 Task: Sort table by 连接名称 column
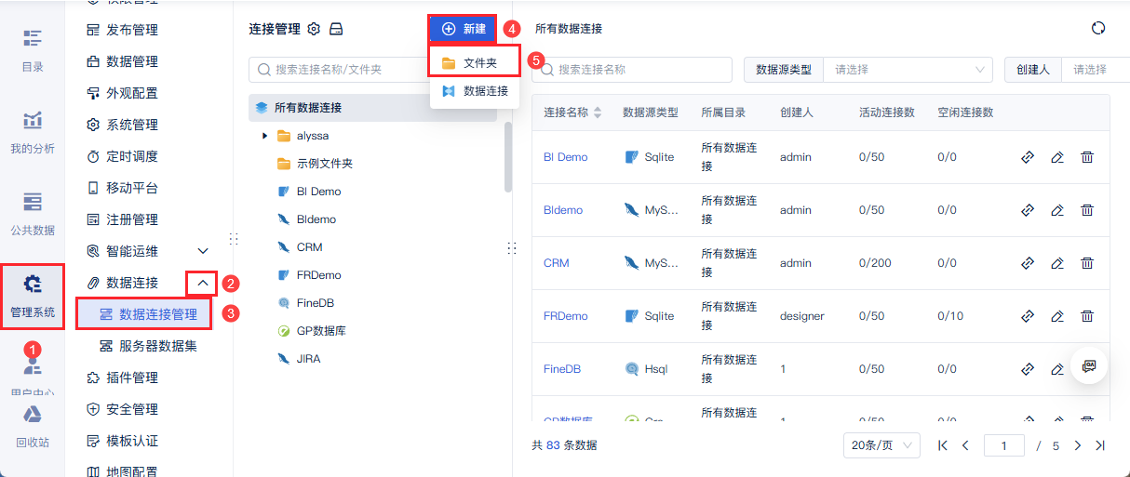pos(598,113)
